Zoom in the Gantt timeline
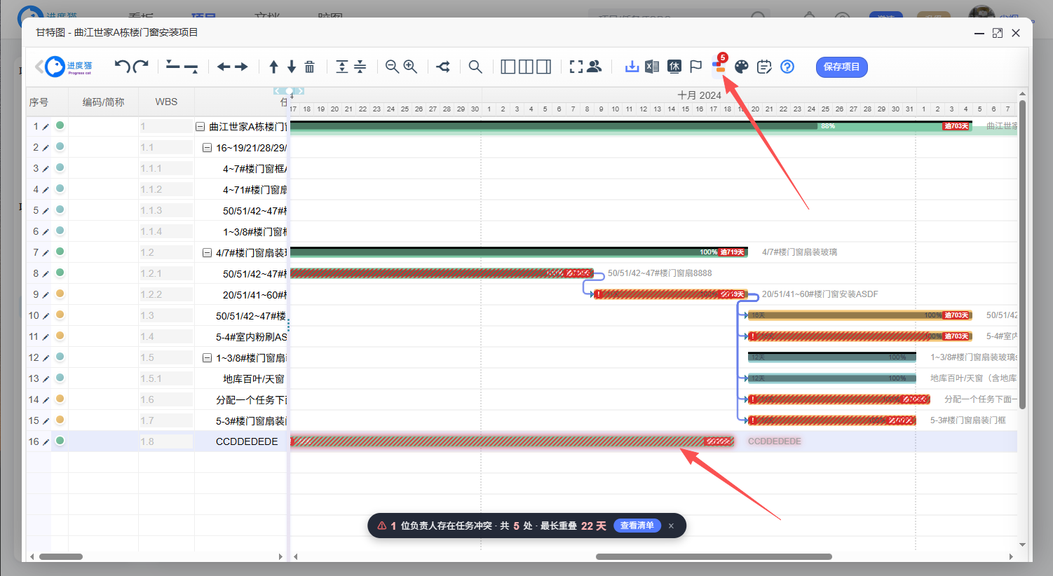Image resolution: width=1053 pixels, height=576 pixels. click(x=410, y=67)
